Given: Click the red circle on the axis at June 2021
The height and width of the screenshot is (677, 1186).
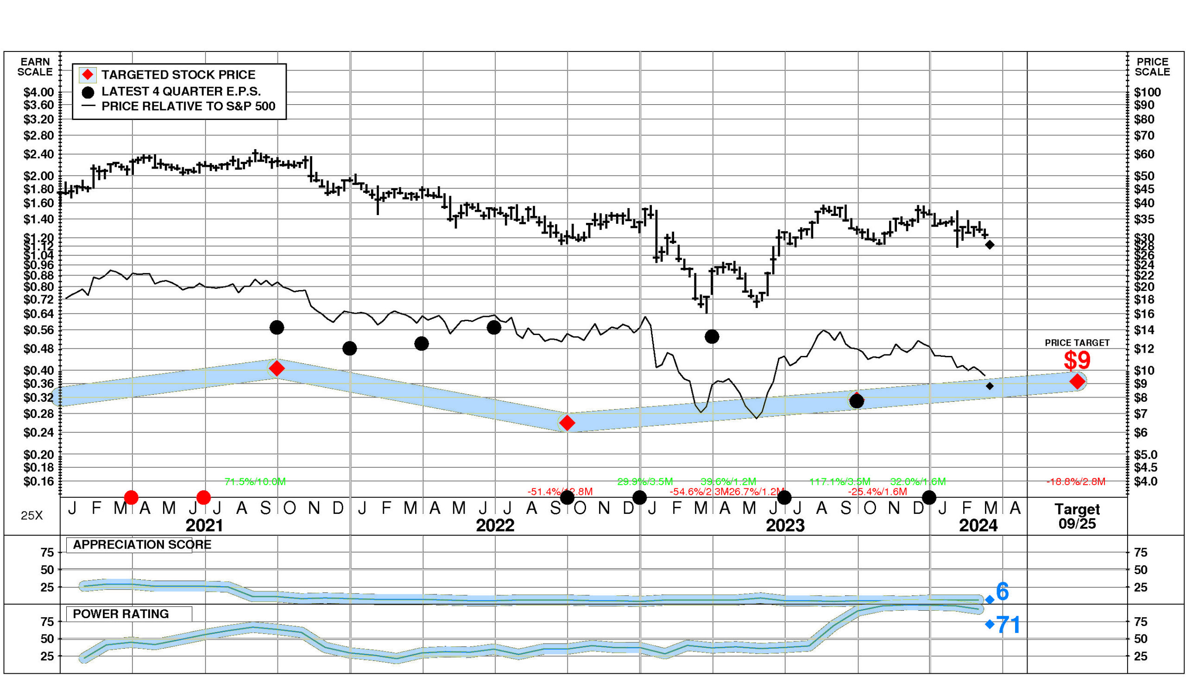Looking at the screenshot, I should pyautogui.click(x=203, y=498).
